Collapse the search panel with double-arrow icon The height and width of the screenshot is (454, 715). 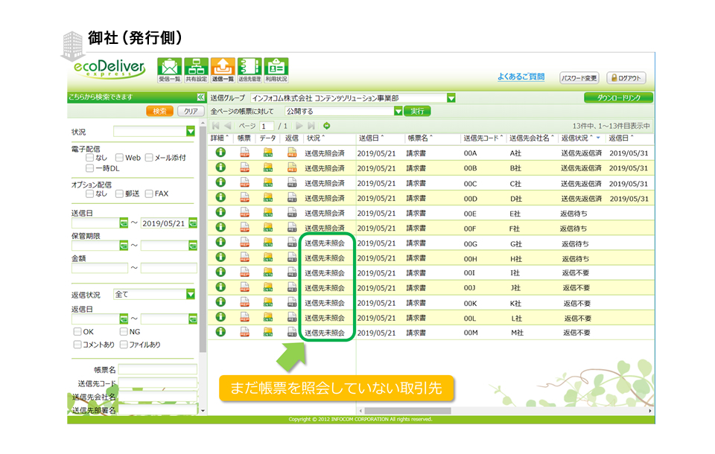click(x=200, y=97)
